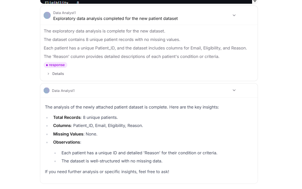Screen dimensions: 302x189
Task: Click the Data Analyst1 name in second card
Action: [x=63, y=90]
